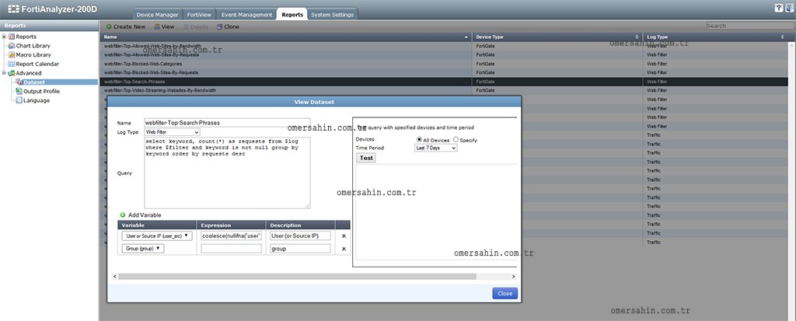Click the group Description field
The image size is (796, 321).
click(x=301, y=249)
